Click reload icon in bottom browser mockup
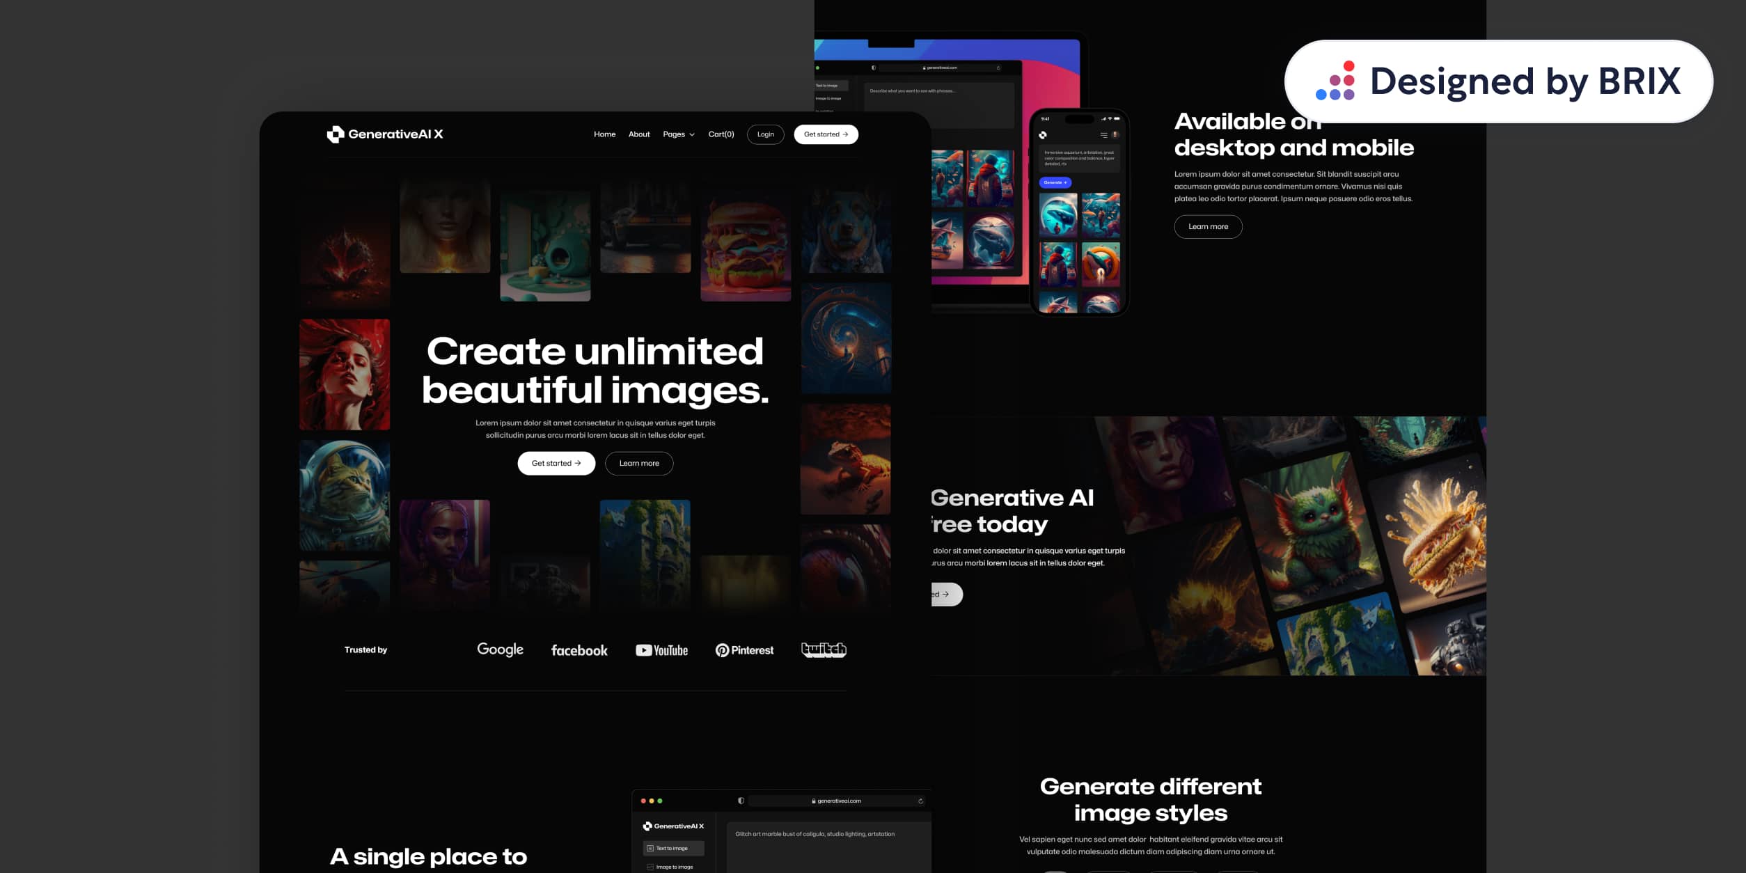 click(920, 801)
